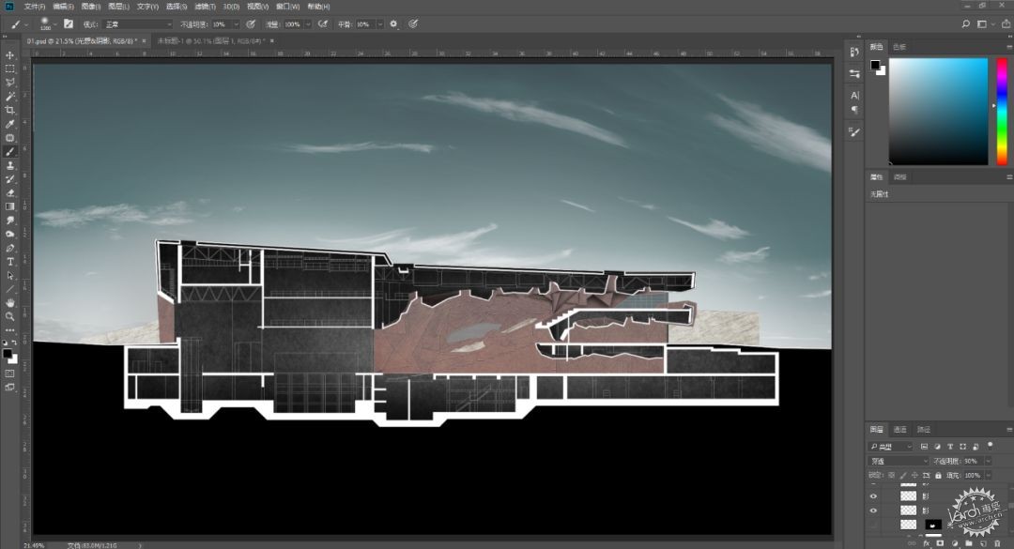Select the Crop tool
Viewport: 1014px width, 549px height.
9,110
